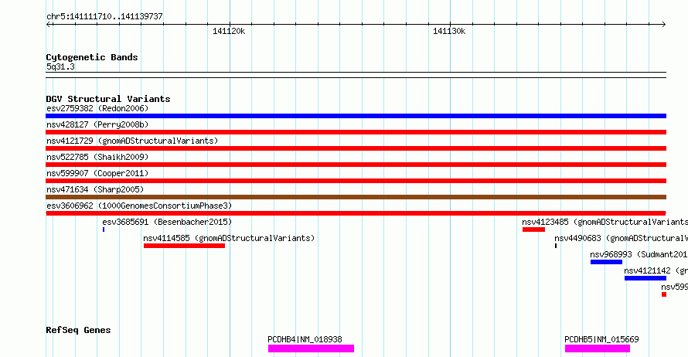Click the chr5:141111710..141139737 coordinates text
Image resolution: width=688 pixels, height=357 pixels.
click(x=104, y=16)
